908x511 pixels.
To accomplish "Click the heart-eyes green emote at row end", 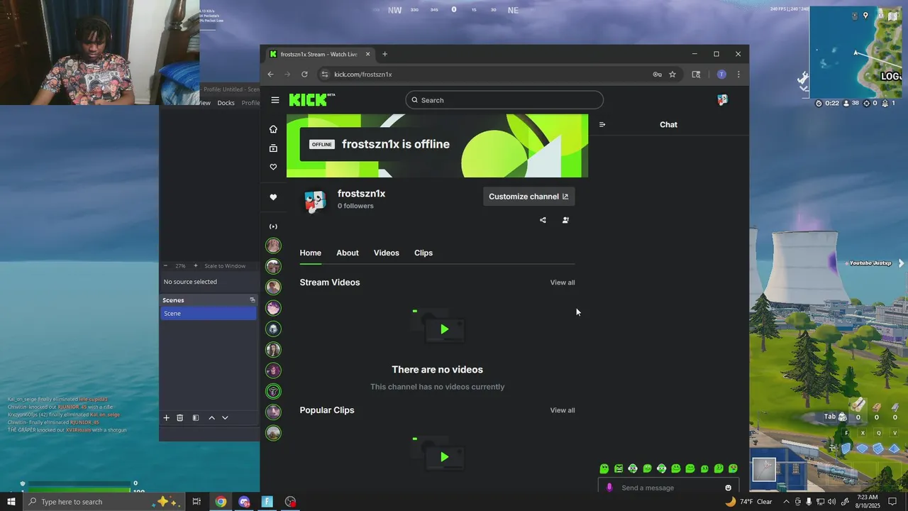I will pyautogui.click(x=733, y=468).
